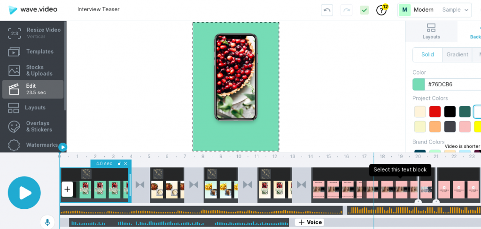Pick the red project color swatch

[435, 112]
